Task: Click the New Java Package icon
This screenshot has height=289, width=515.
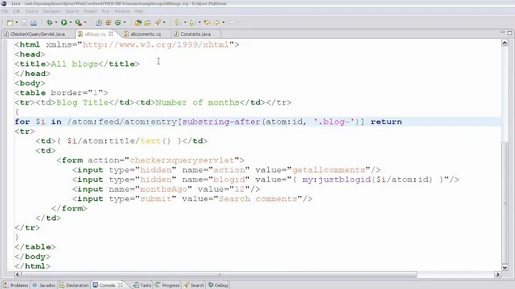Action: 109,23
